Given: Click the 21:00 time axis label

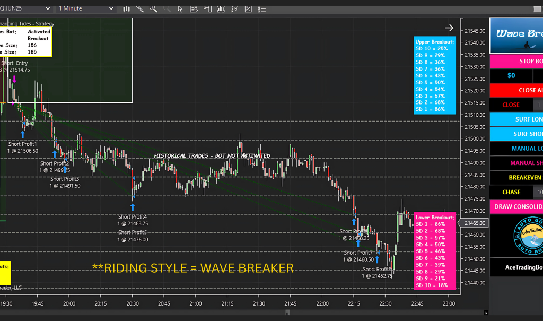Looking at the screenshot, I should [x=195, y=303].
